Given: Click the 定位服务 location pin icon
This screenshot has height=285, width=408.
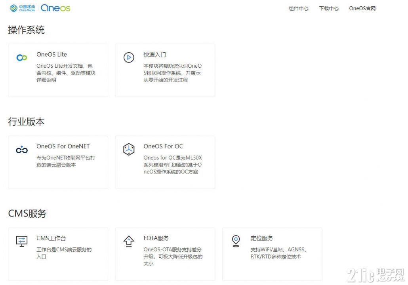Looking at the screenshot, I should pyautogui.click(x=236, y=241).
